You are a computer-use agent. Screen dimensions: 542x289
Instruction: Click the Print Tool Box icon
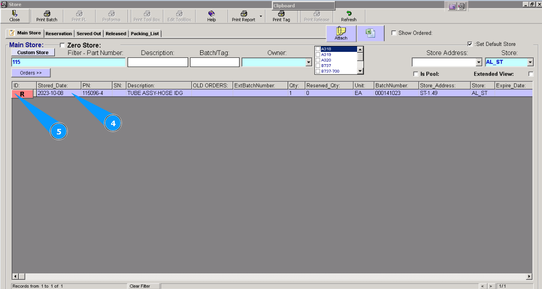point(147,16)
